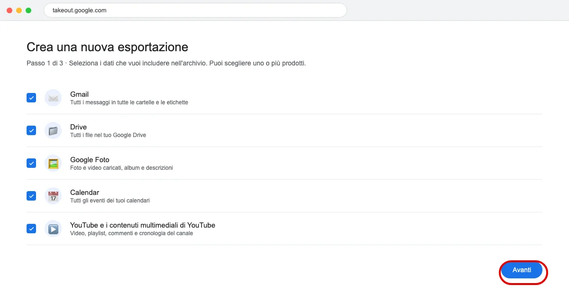Toggle the Calendar checkbox off
569x294 pixels.
click(x=31, y=196)
